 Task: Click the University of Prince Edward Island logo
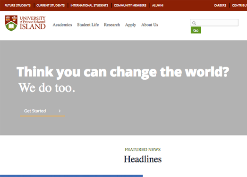[25, 23]
